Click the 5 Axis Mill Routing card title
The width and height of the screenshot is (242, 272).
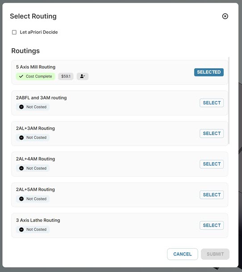click(x=36, y=67)
